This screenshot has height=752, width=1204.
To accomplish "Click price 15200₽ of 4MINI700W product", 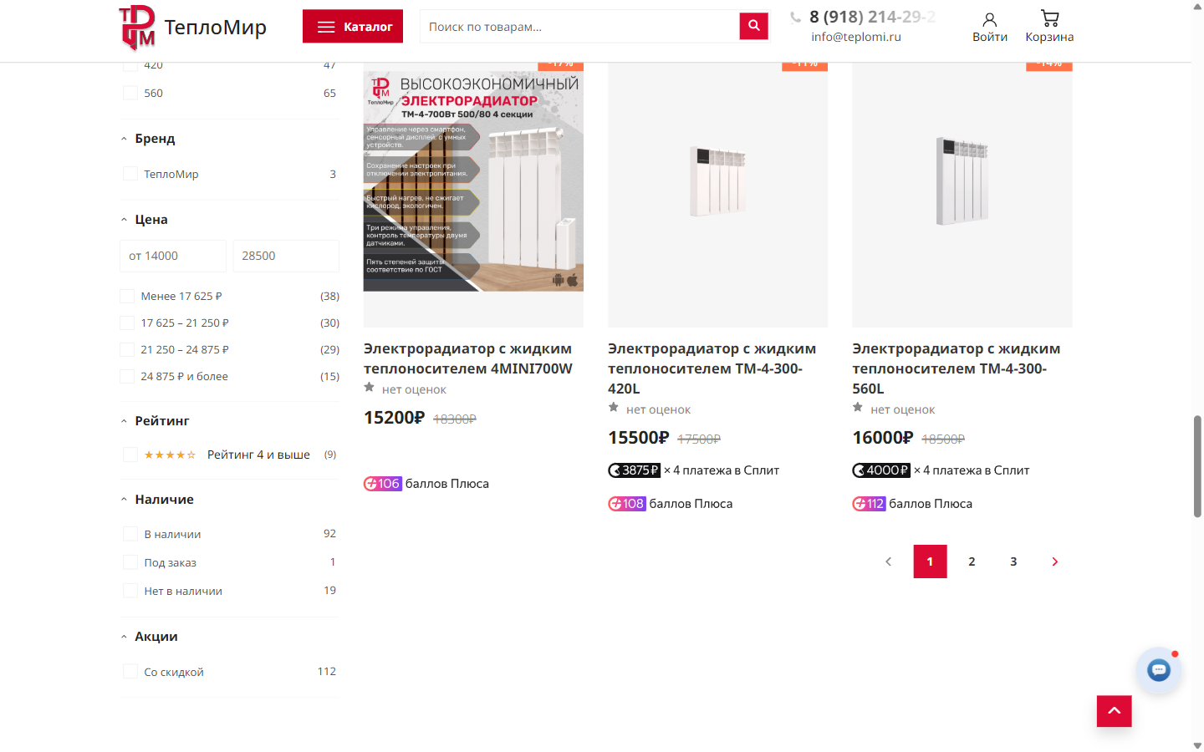I will (x=394, y=418).
